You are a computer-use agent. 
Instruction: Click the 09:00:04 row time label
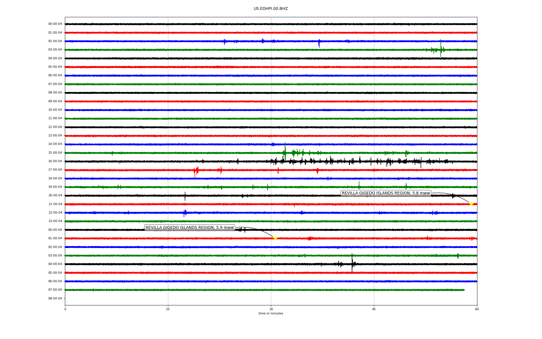pyautogui.click(x=55, y=101)
